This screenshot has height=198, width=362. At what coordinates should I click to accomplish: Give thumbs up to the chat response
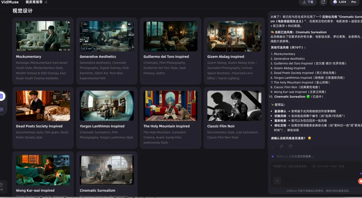[282, 146]
